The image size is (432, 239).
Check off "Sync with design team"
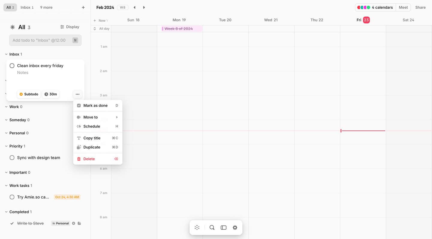pyautogui.click(x=12, y=157)
